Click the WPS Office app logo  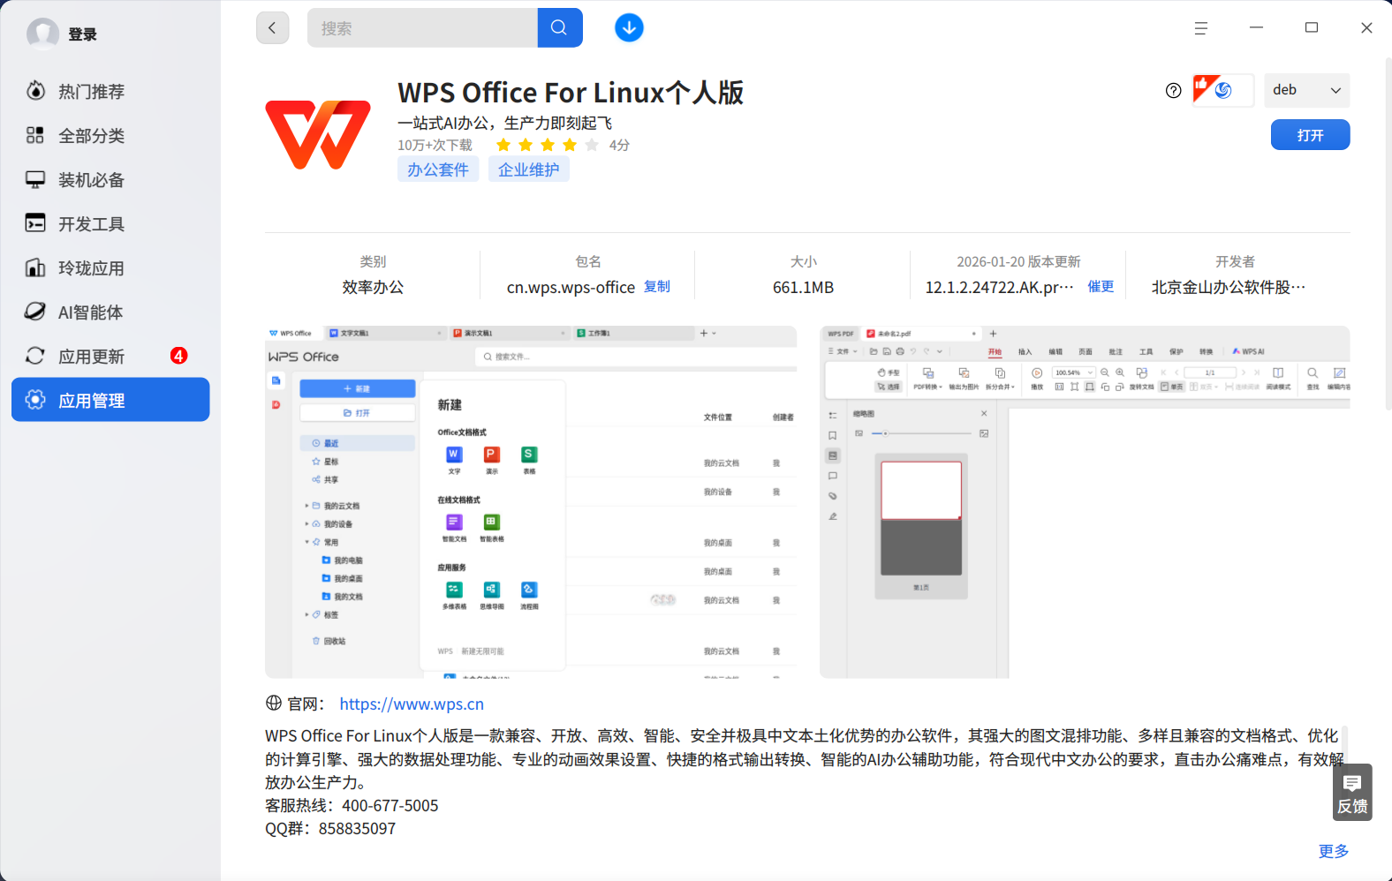318,134
